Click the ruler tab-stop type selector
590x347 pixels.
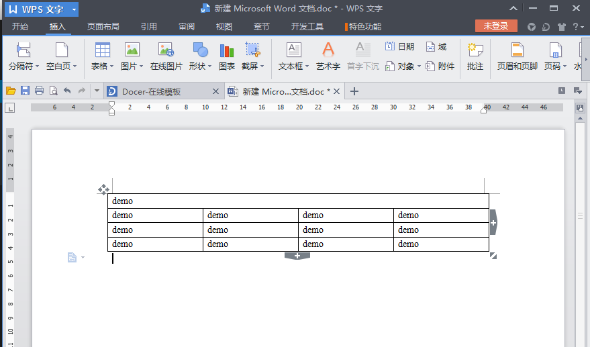[x=10, y=108]
